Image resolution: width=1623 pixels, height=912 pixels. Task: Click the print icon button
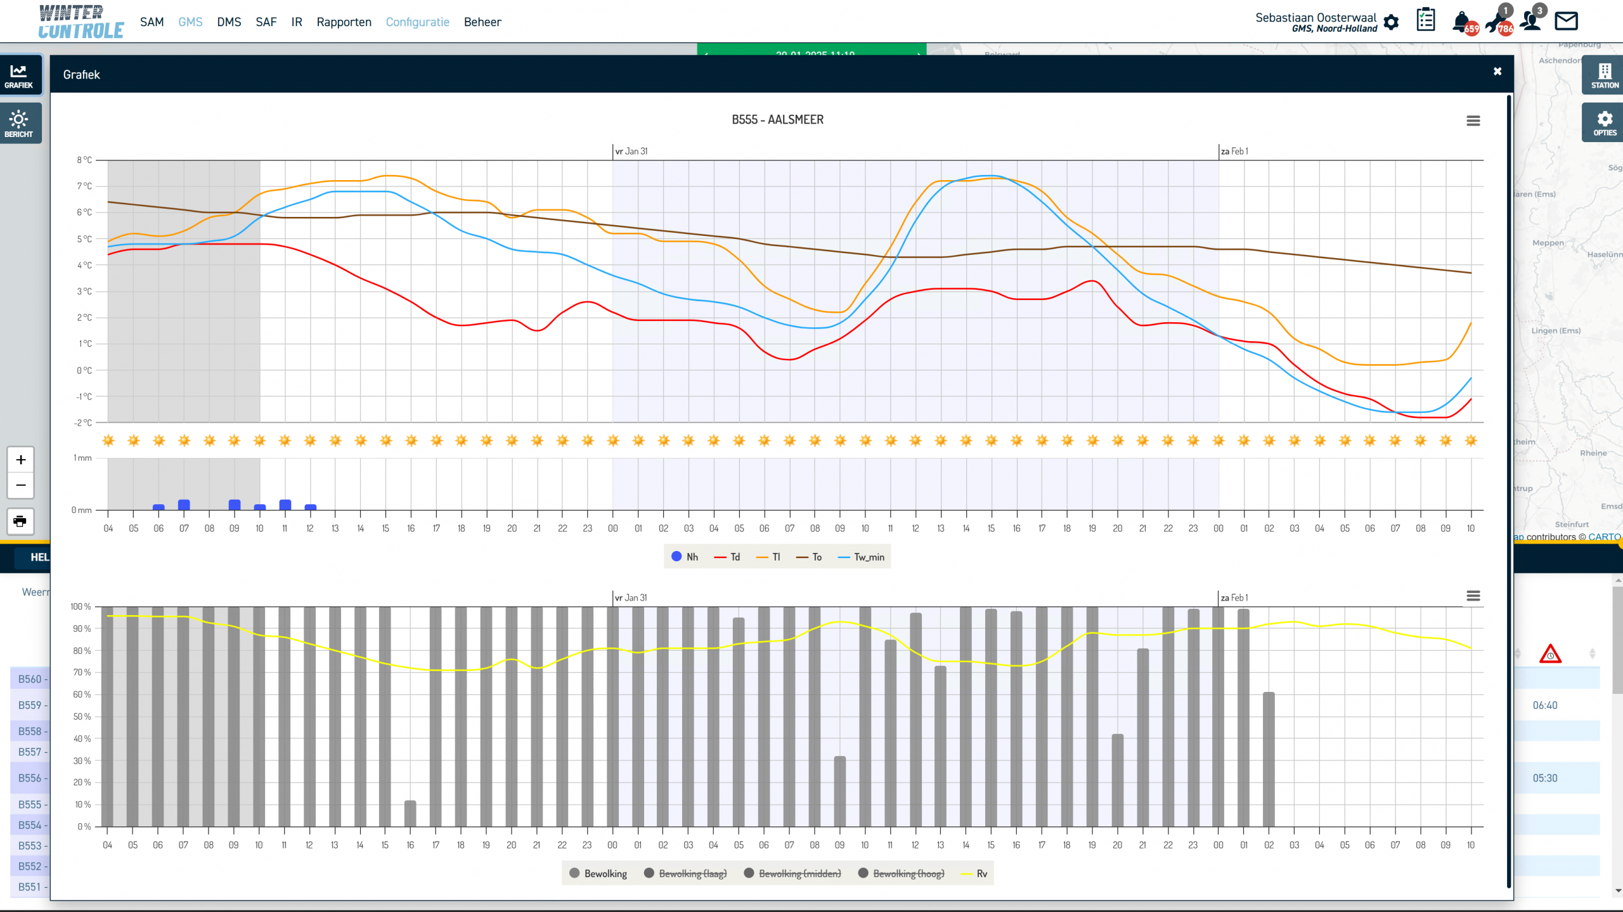[x=20, y=521]
